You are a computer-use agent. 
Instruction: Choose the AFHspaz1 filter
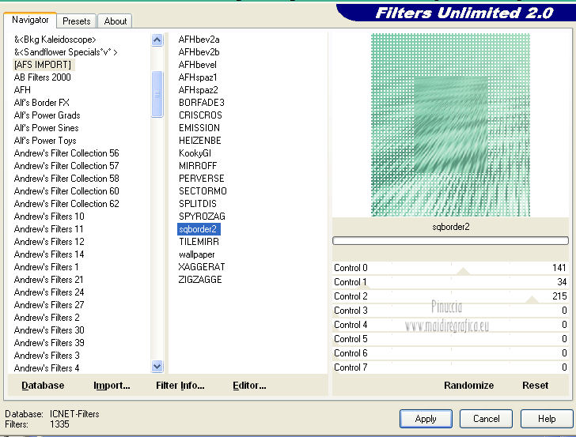(198, 77)
